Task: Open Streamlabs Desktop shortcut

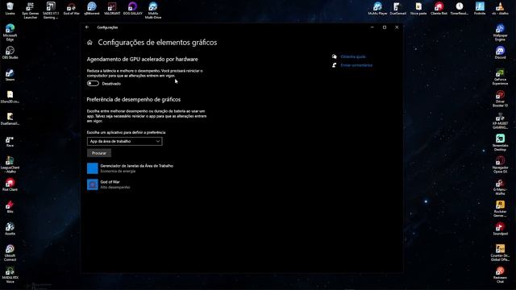Action: pyautogui.click(x=500, y=143)
